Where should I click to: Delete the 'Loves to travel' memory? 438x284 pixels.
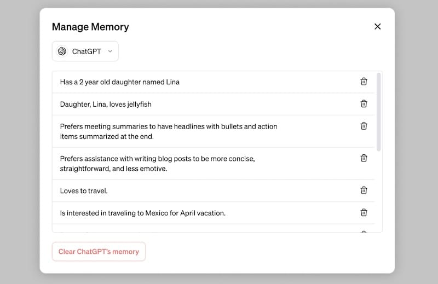click(x=364, y=190)
